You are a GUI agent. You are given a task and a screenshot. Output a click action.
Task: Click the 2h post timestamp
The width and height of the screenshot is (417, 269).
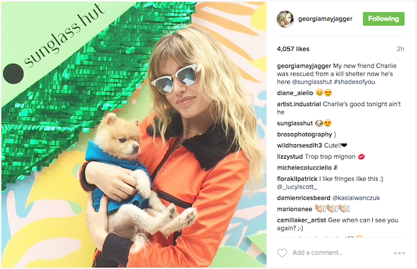(x=400, y=49)
